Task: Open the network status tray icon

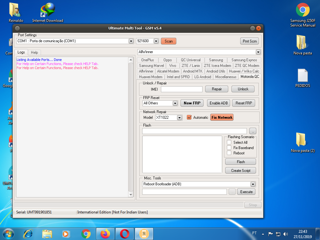Action: [278, 234]
